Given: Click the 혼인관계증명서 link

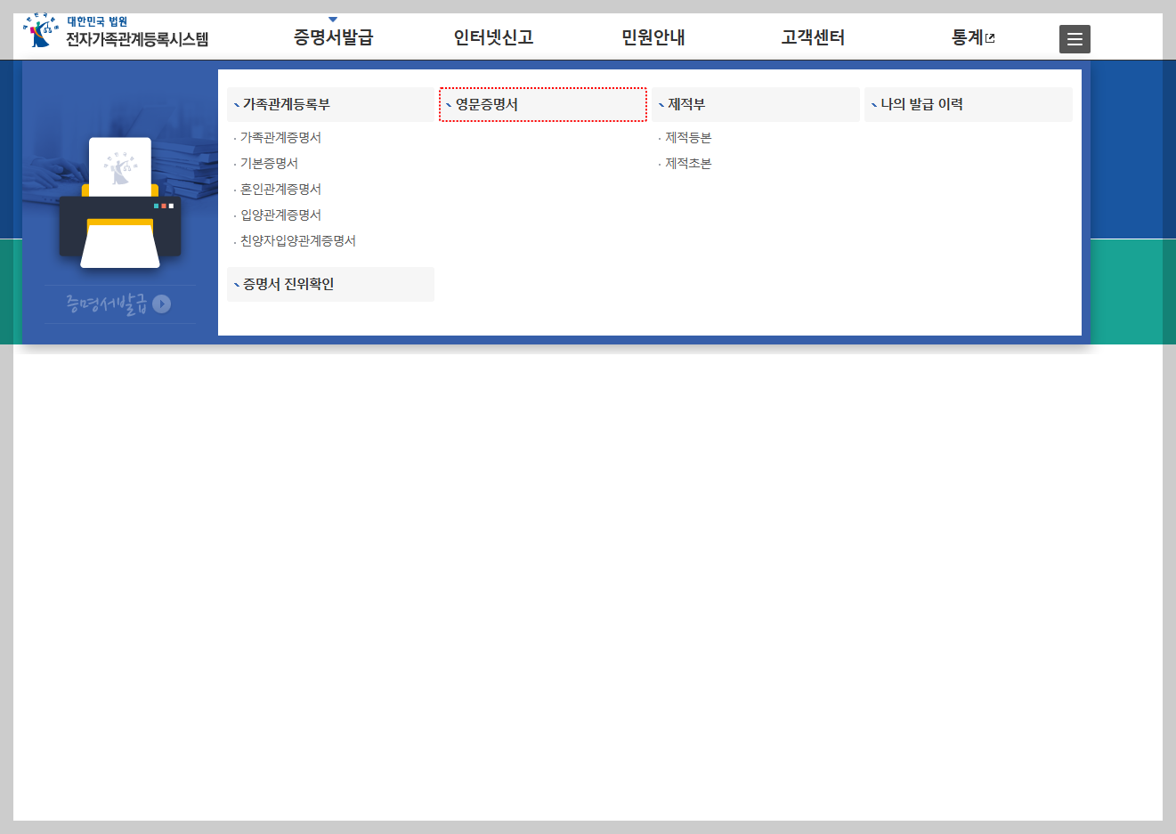Looking at the screenshot, I should [280, 189].
